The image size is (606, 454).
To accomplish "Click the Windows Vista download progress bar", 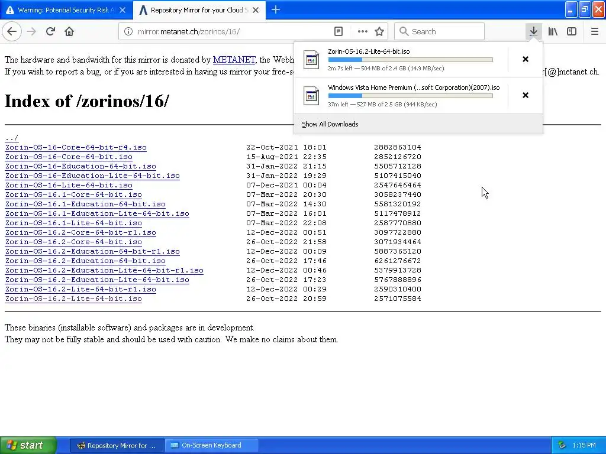I will pyautogui.click(x=411, y=96).
